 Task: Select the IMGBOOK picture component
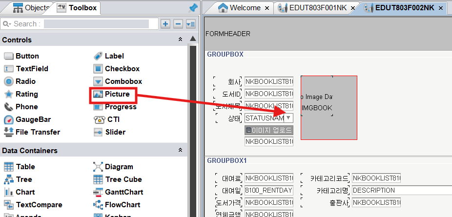329,108
